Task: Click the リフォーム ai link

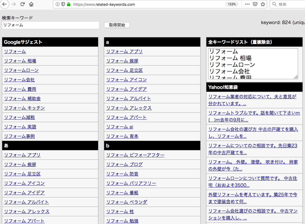Action: 120,127
